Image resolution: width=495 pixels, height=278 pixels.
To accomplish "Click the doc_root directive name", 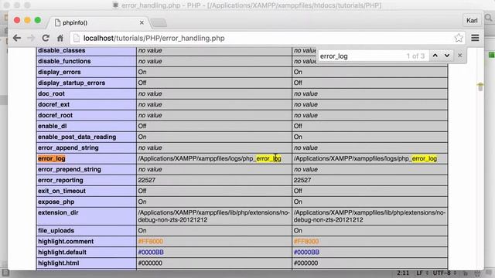I will pyautogui.click(x=51, y=94).
